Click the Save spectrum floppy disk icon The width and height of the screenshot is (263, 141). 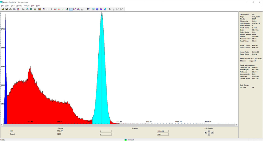7,9
